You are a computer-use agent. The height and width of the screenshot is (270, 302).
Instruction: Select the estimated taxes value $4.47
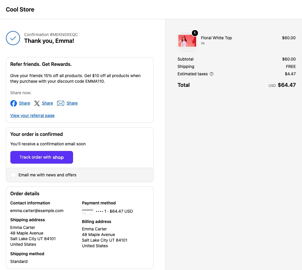click(x=290, y=74)
